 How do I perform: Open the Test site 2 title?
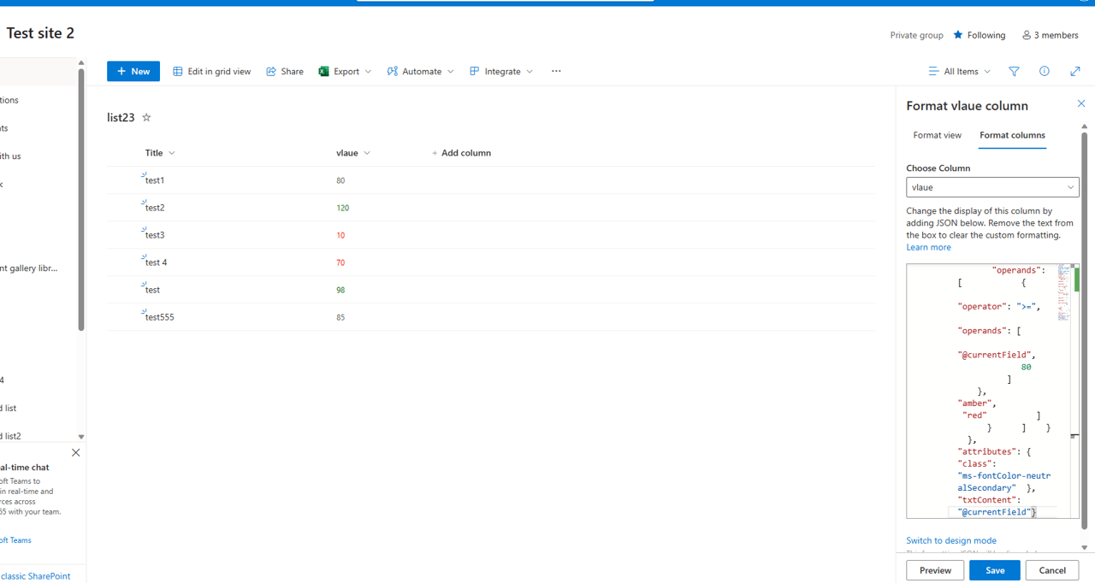point(40,33)
